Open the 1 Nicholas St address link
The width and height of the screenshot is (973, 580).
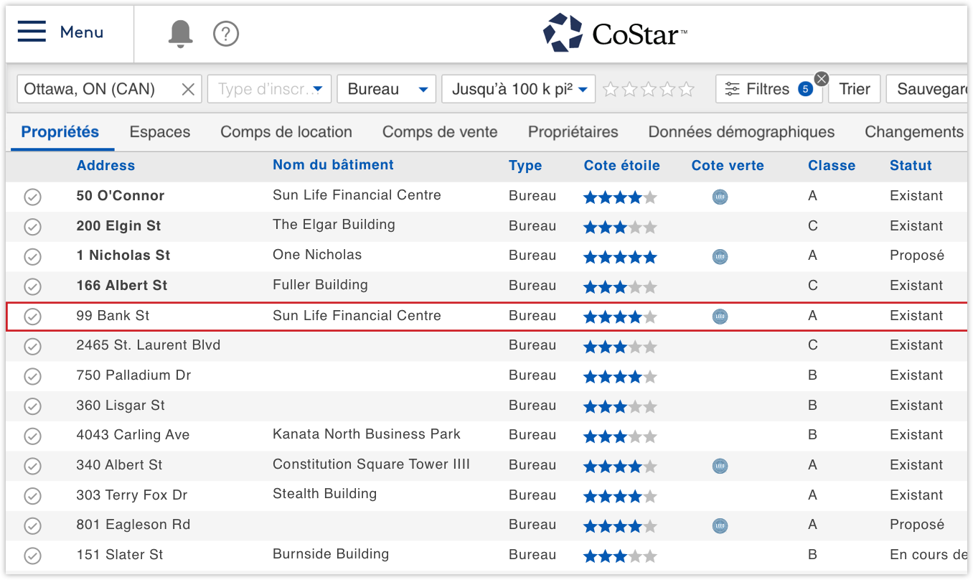coord(123,256)
